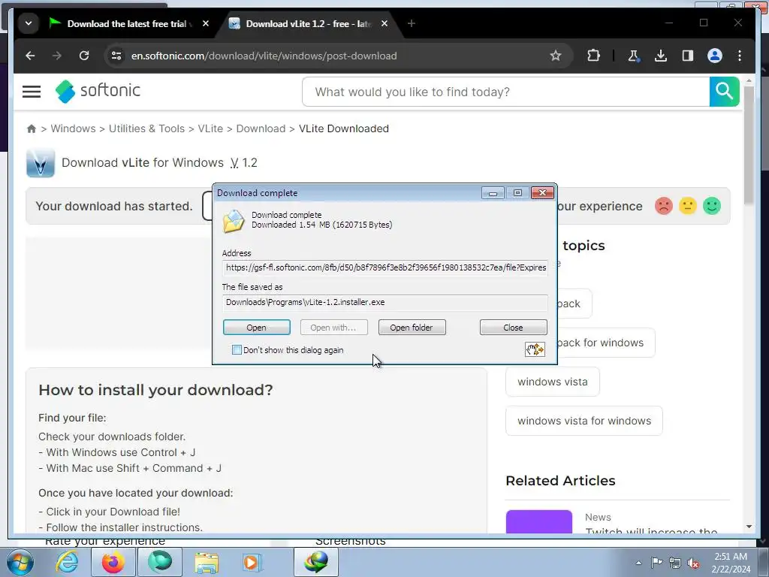Open the purple related article thumbnail
Image resolution: width=769 pixels, height=577 pixels.
pos(539,521)
